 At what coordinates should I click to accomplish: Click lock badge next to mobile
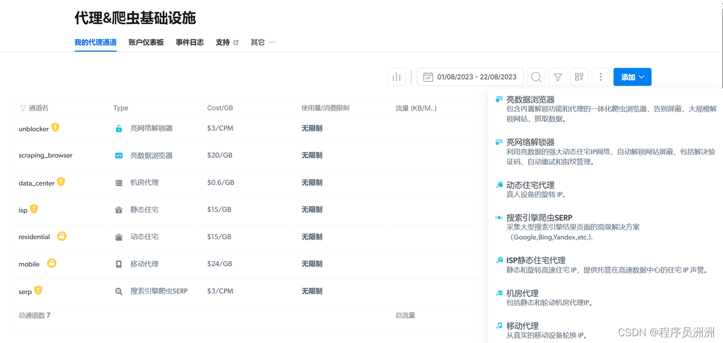[x=51, y=263]
